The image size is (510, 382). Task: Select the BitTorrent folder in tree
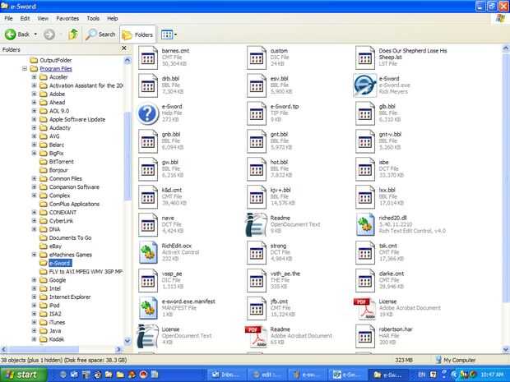(x=61, y=162)
